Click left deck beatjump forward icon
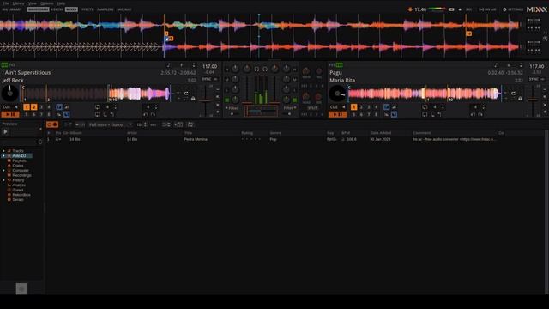The width and height of the screenshot is (549, 309). [153, 114]
